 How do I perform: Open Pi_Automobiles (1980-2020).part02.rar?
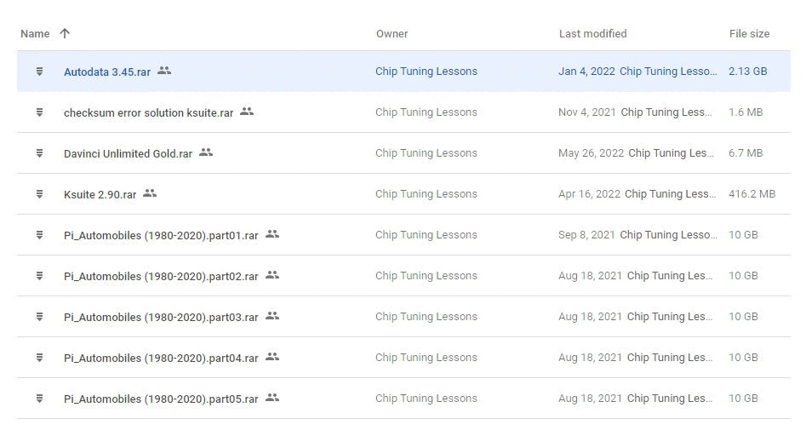(x=161, y=276)
